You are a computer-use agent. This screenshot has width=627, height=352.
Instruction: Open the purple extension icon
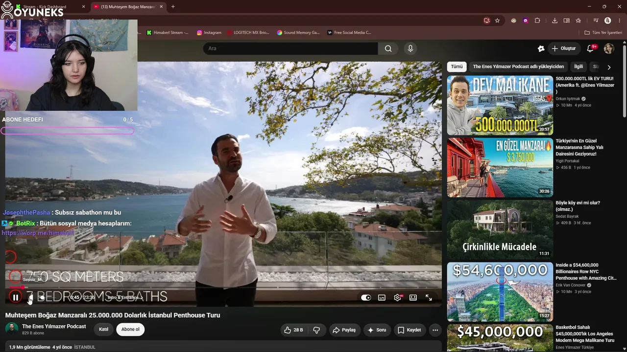click(525, 21)
